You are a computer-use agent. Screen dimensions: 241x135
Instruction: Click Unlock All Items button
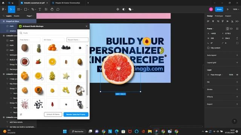point(53,114)
